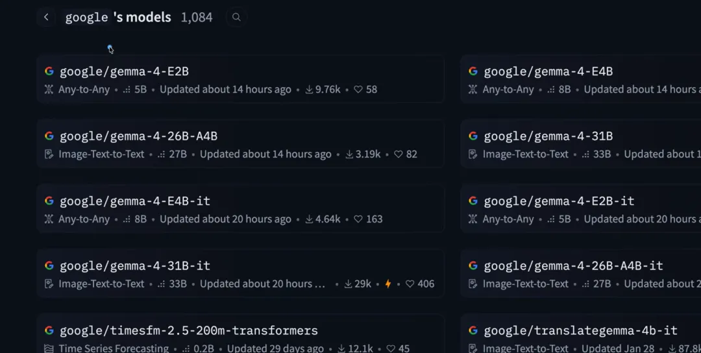Open the google/gemma-4-26B-A4B-it model
This screenshot has height=353, width=701.
pyautogui.click(x=573, y=266)
